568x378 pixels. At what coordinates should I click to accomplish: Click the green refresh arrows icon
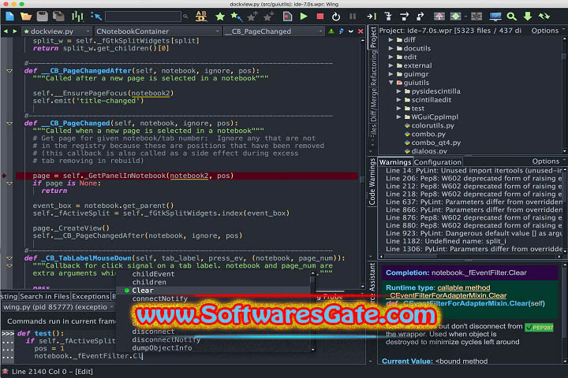[x=544, y=17]
